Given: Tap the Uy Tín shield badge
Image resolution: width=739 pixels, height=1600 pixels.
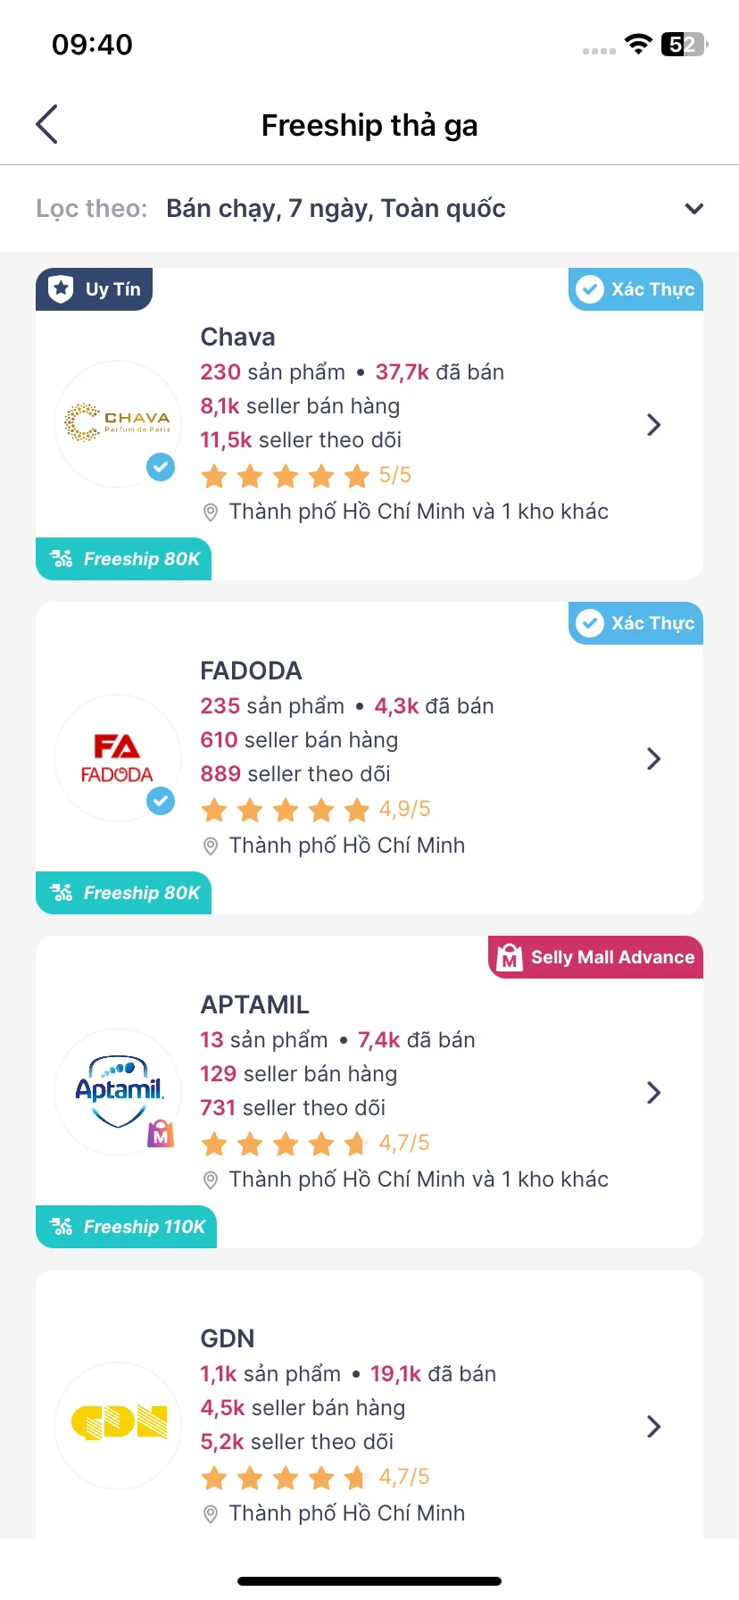Looking at the screenshot, I should coord(95,289).
